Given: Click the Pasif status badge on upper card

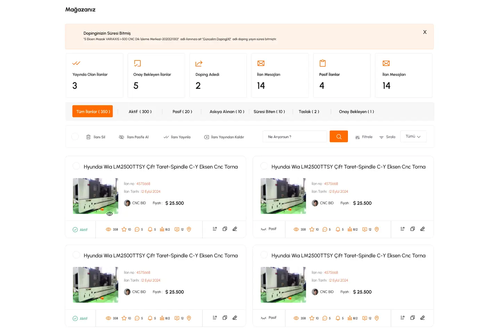Looking at the screenshot, I should click(x=268, y=229).
